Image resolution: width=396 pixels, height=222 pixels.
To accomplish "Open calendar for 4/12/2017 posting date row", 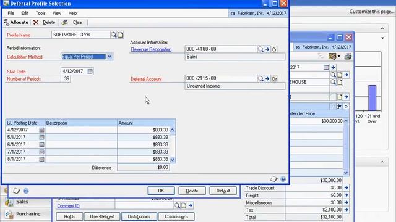I will coord(41,130).
